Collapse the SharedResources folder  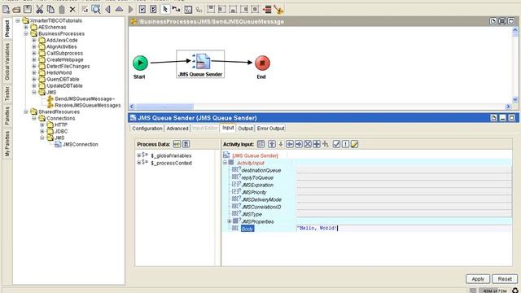click(26, 112)
